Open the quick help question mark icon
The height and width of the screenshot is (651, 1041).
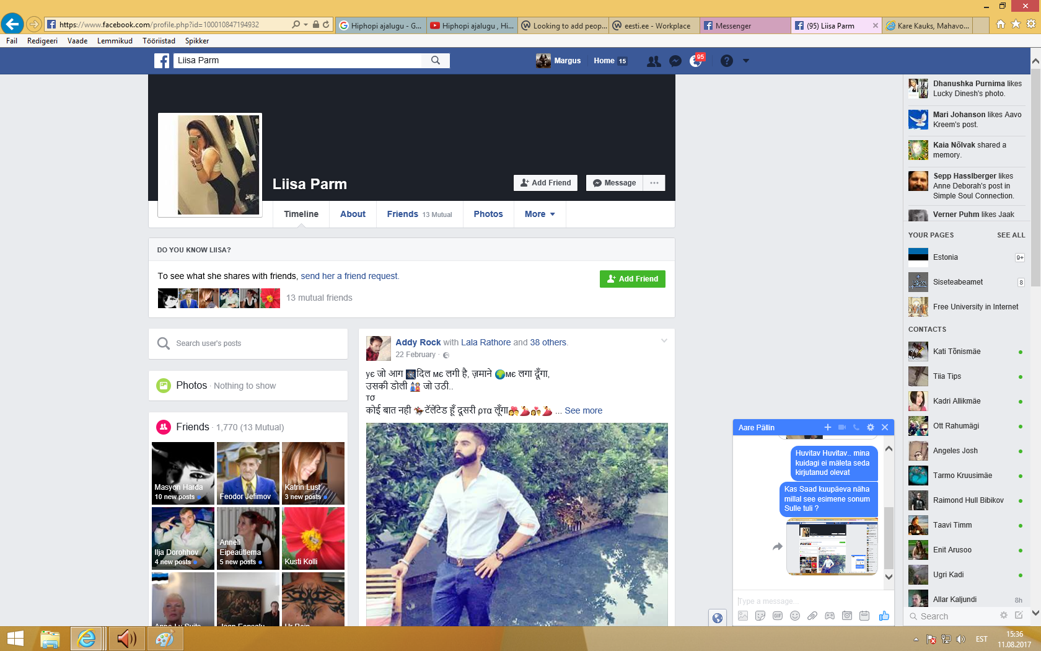pyautogui.click(x=727, y=61)
